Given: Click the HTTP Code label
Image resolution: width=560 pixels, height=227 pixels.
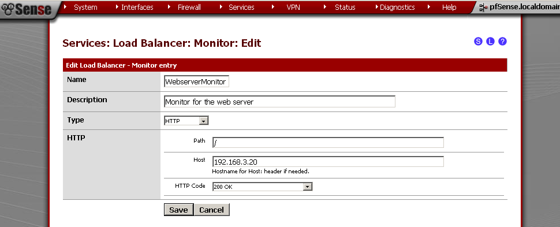Looking at the screenshot, I should coord(190,186).
